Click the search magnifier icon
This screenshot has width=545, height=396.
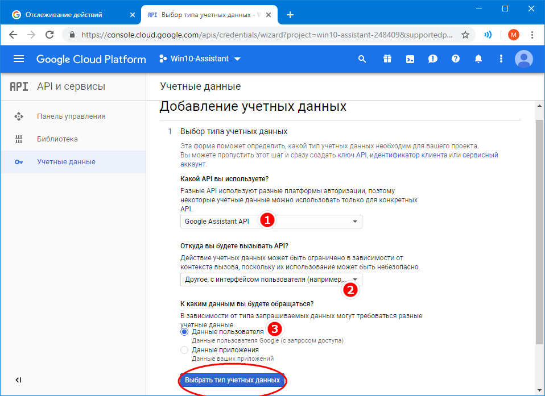coord(362,59)
